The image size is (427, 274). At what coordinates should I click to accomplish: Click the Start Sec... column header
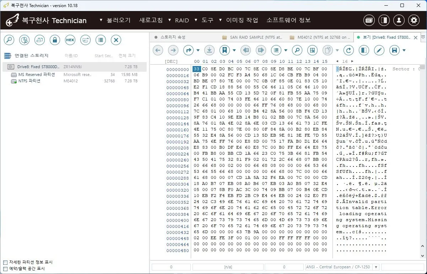click(104, 56)
